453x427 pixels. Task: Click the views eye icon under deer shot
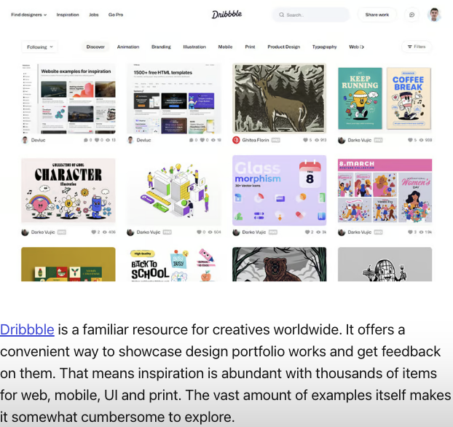click(317, 140)
